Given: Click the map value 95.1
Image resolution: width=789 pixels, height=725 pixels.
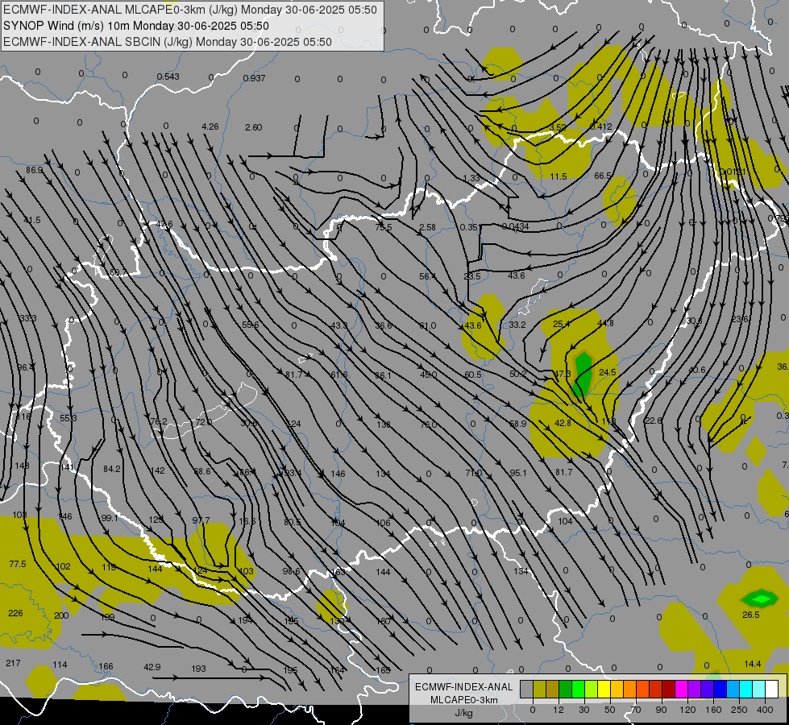Looking at the screenshot, I should (x=517, y=473).
